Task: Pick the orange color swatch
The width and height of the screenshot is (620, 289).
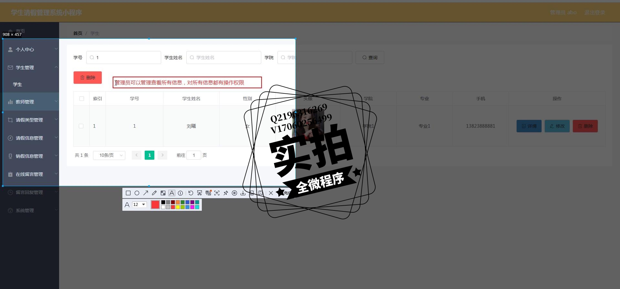Action: 178,202
